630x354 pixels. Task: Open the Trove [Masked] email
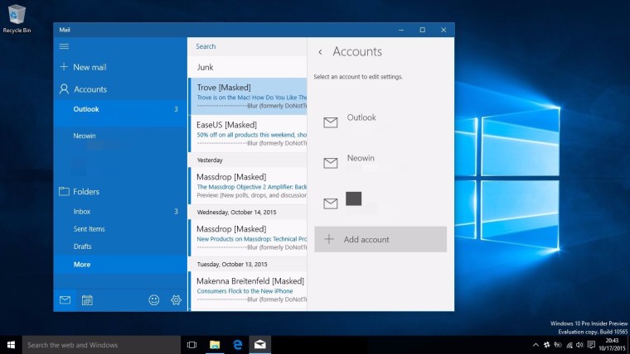pos(248,96)
